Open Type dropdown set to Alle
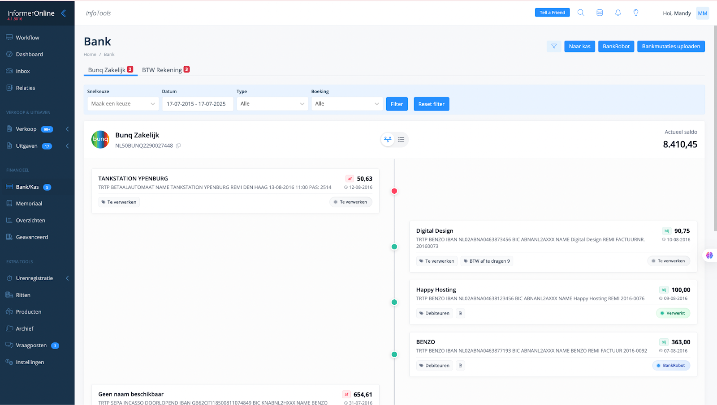This screenshot has height=405, width=717. [x=272, y=104]
